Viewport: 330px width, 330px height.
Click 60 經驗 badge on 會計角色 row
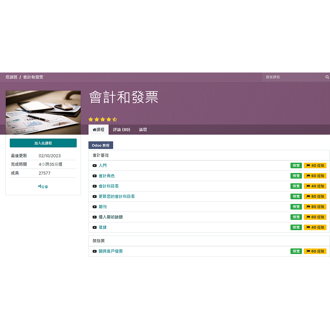[315, 176]
